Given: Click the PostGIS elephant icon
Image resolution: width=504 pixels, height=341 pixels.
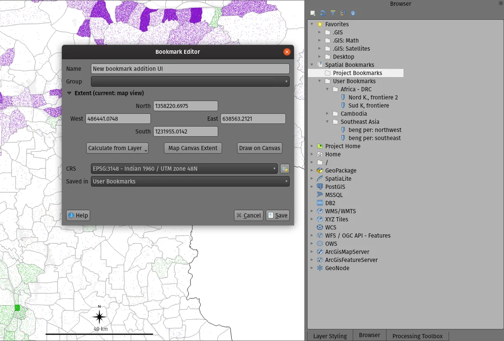Looking at the screenshot, I should coord(320,187).
